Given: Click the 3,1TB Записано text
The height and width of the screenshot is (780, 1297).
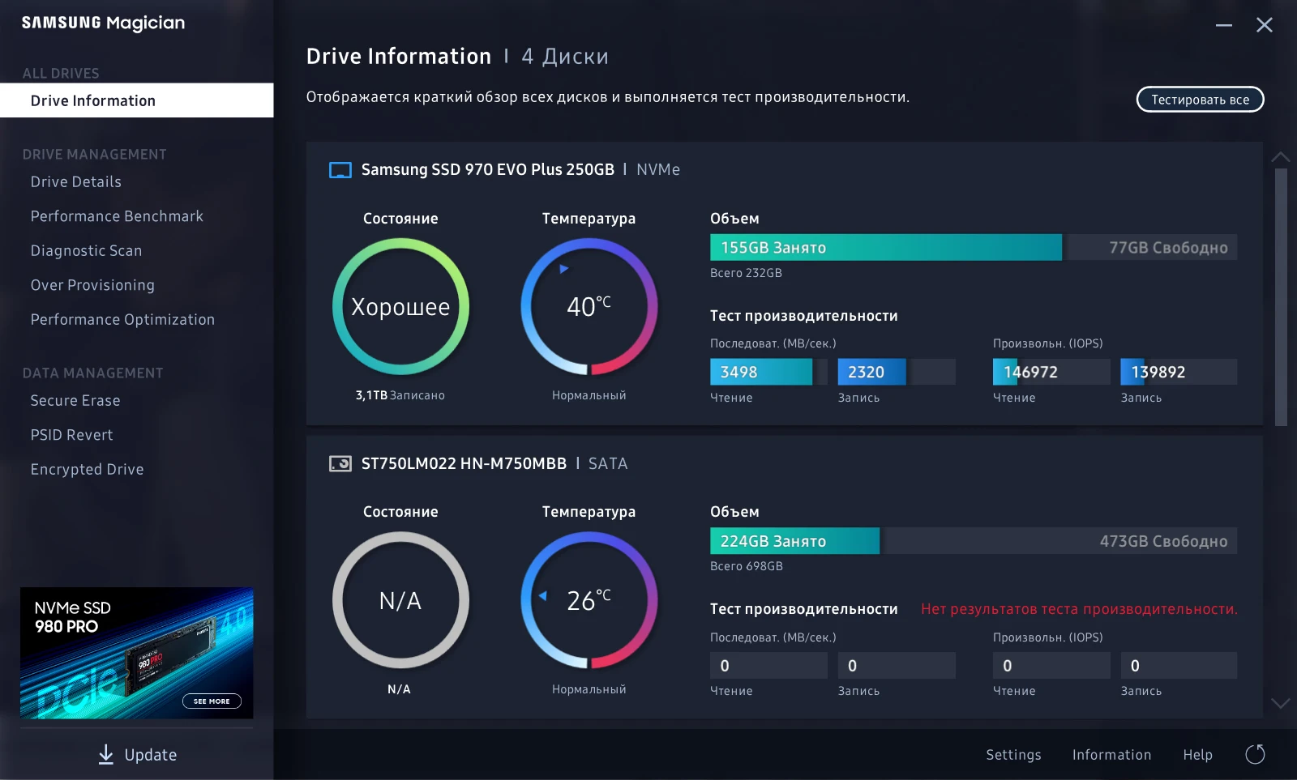Looking at the screenshot, I should 400,395.
